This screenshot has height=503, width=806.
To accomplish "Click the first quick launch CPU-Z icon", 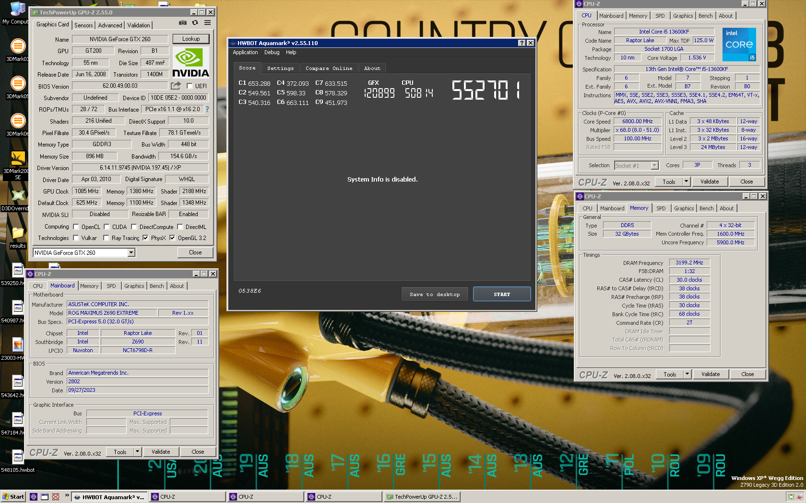I will click(x=34, y=497).
